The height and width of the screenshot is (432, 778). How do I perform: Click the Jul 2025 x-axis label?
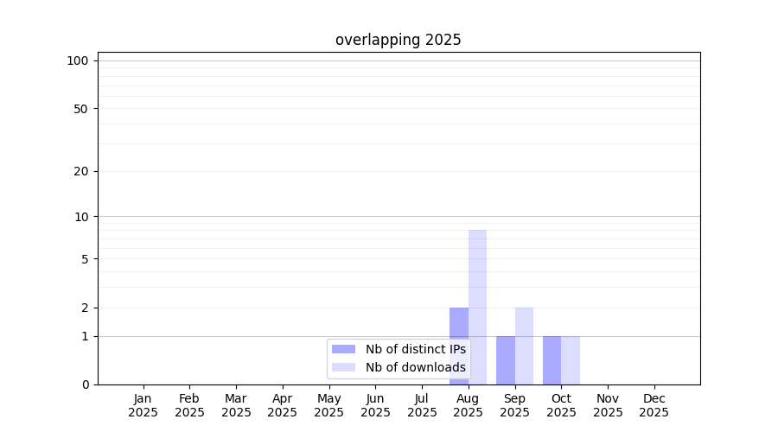[422, 405]
